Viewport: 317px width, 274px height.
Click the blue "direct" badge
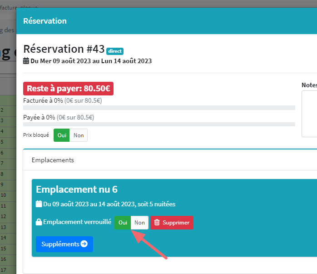point(115,51)
